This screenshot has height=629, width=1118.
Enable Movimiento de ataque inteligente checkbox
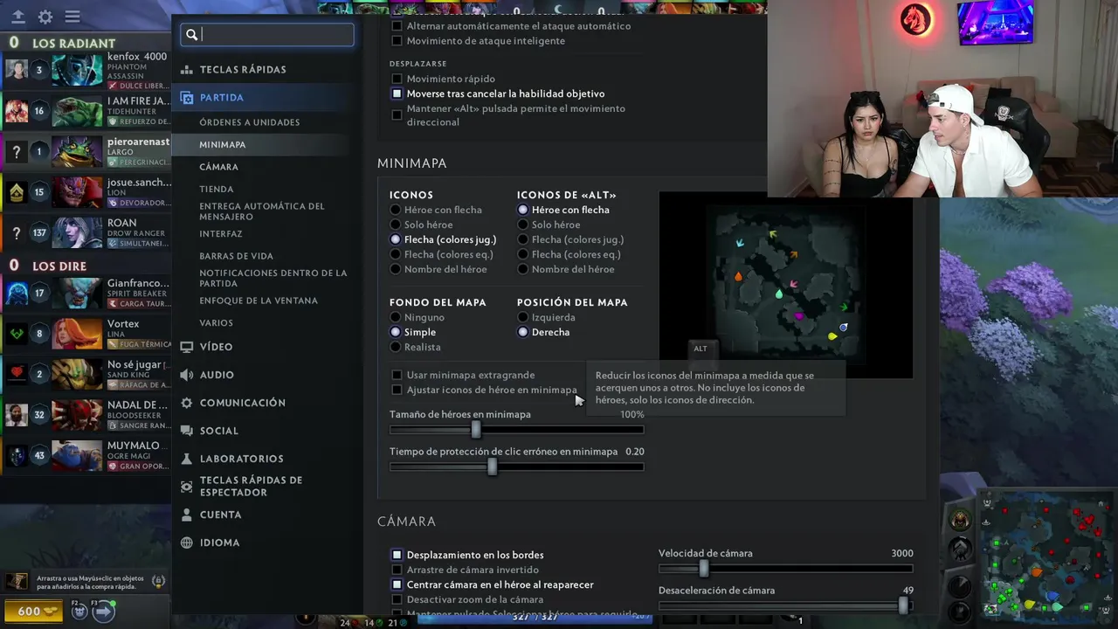click(x=397, y=41)
